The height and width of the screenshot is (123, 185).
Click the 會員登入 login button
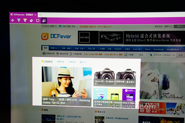(179, 26)
